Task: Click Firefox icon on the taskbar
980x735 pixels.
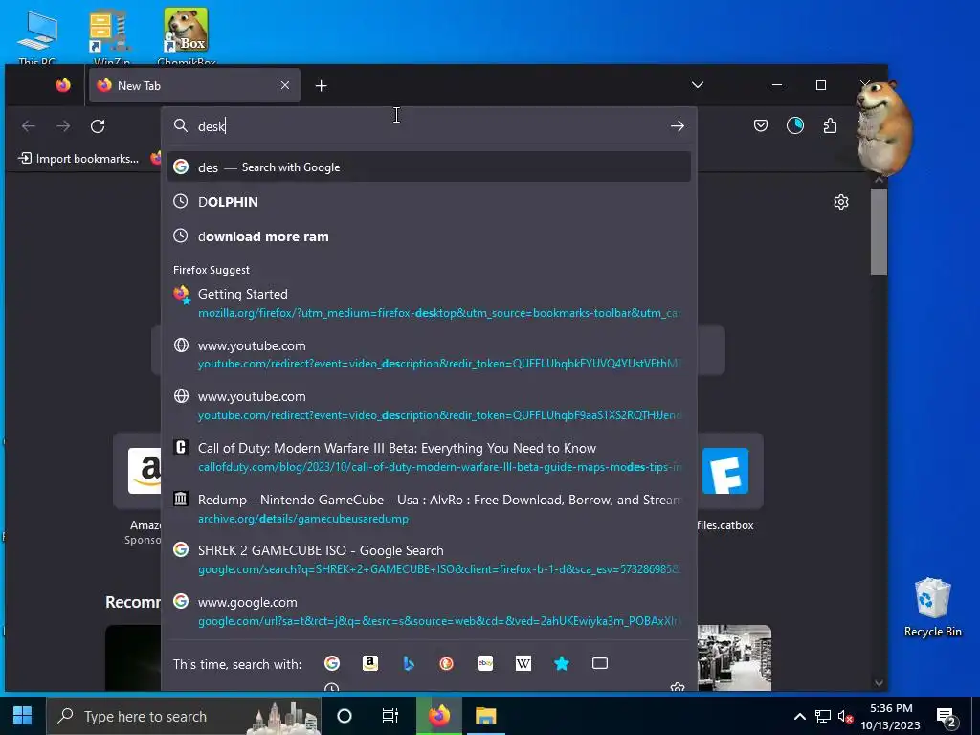Action: point(438,716)
